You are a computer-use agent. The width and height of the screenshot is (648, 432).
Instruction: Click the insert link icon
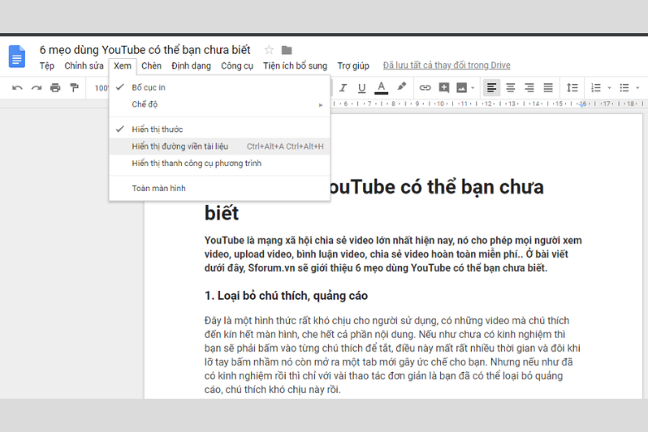[x=425, y=87]
